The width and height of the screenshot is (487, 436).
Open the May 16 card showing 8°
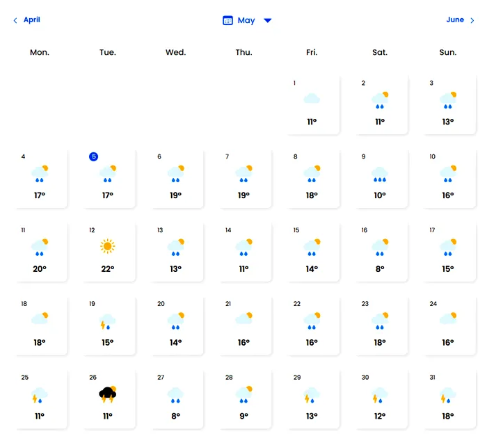(x=380, y=252)
